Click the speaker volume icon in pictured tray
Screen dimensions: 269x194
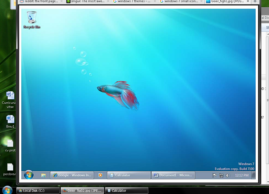pos(228,175)
